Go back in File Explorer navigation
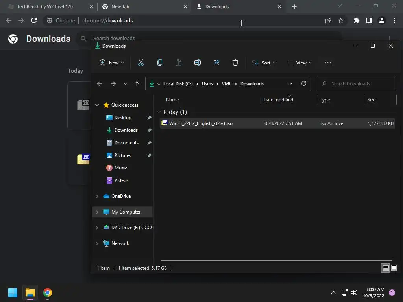The height and width of the screenshot is (302, 403). 100,84
